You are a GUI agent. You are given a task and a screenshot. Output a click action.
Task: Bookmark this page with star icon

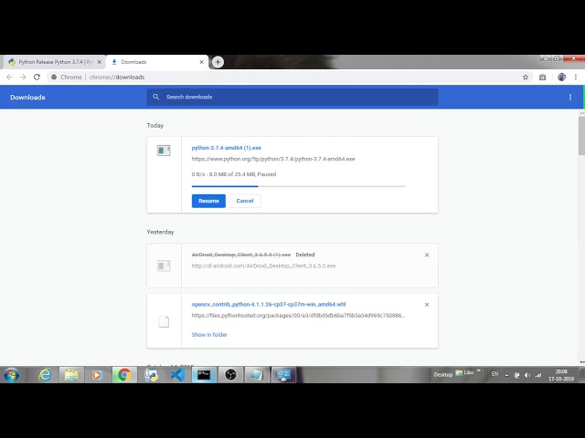pos(526,77)
